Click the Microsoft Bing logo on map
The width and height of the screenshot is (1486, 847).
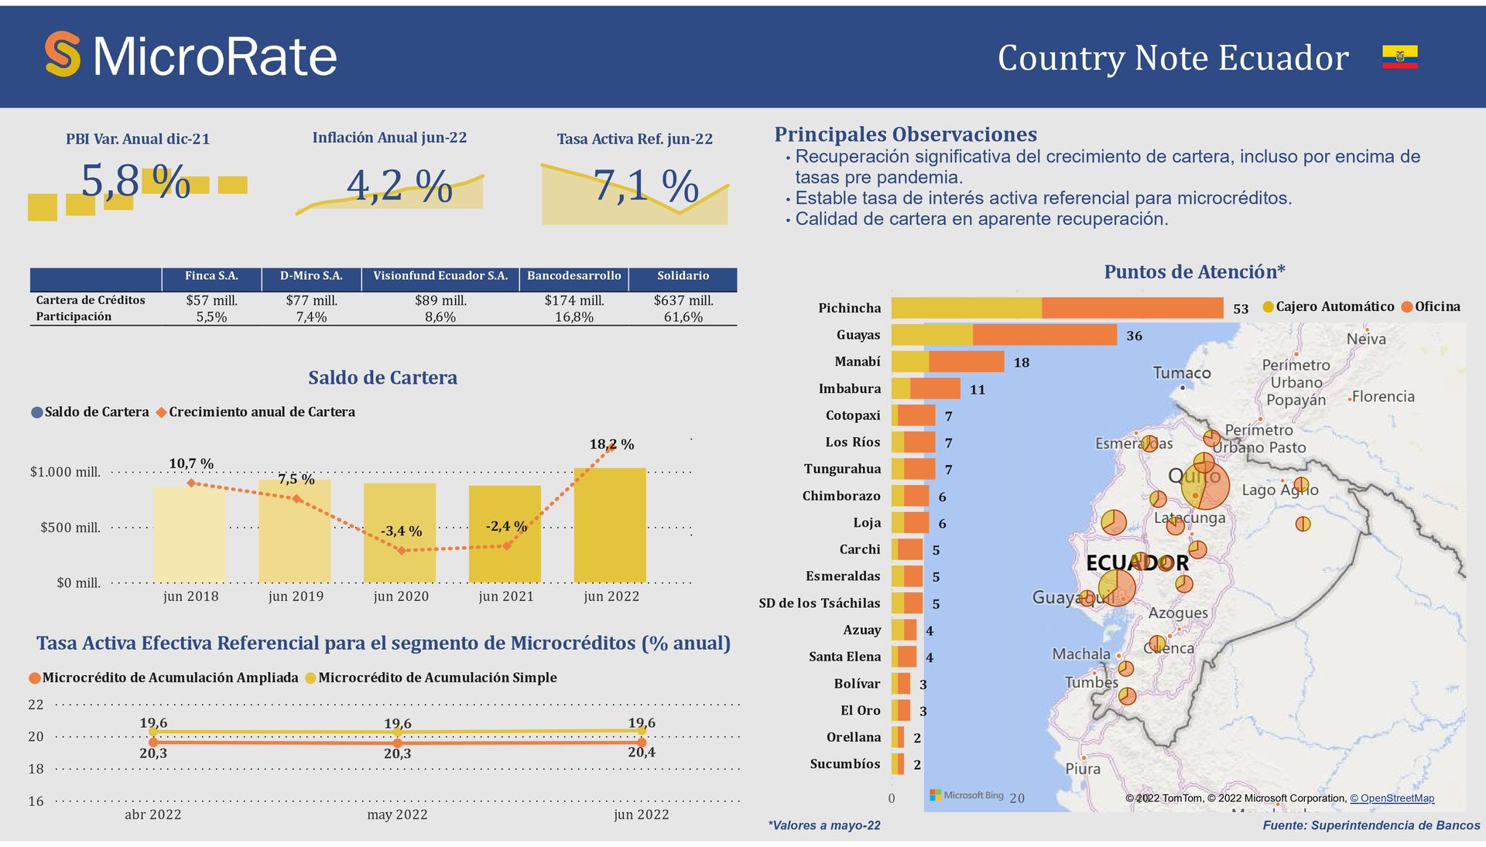pos(966,795)
